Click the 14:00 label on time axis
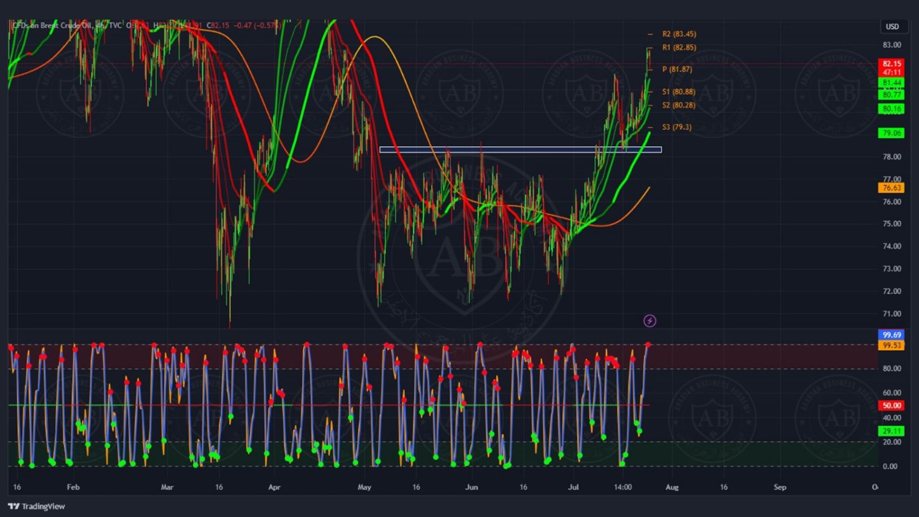The width and height of the screenshot is (919, 517). [622, 487]
